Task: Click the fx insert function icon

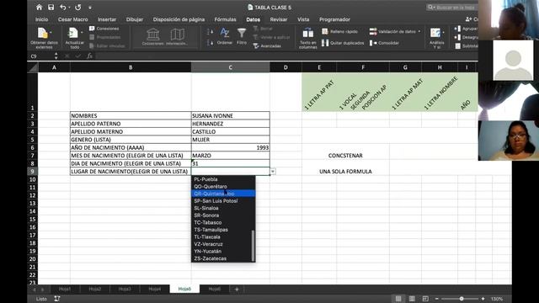Action: point(89,56)
